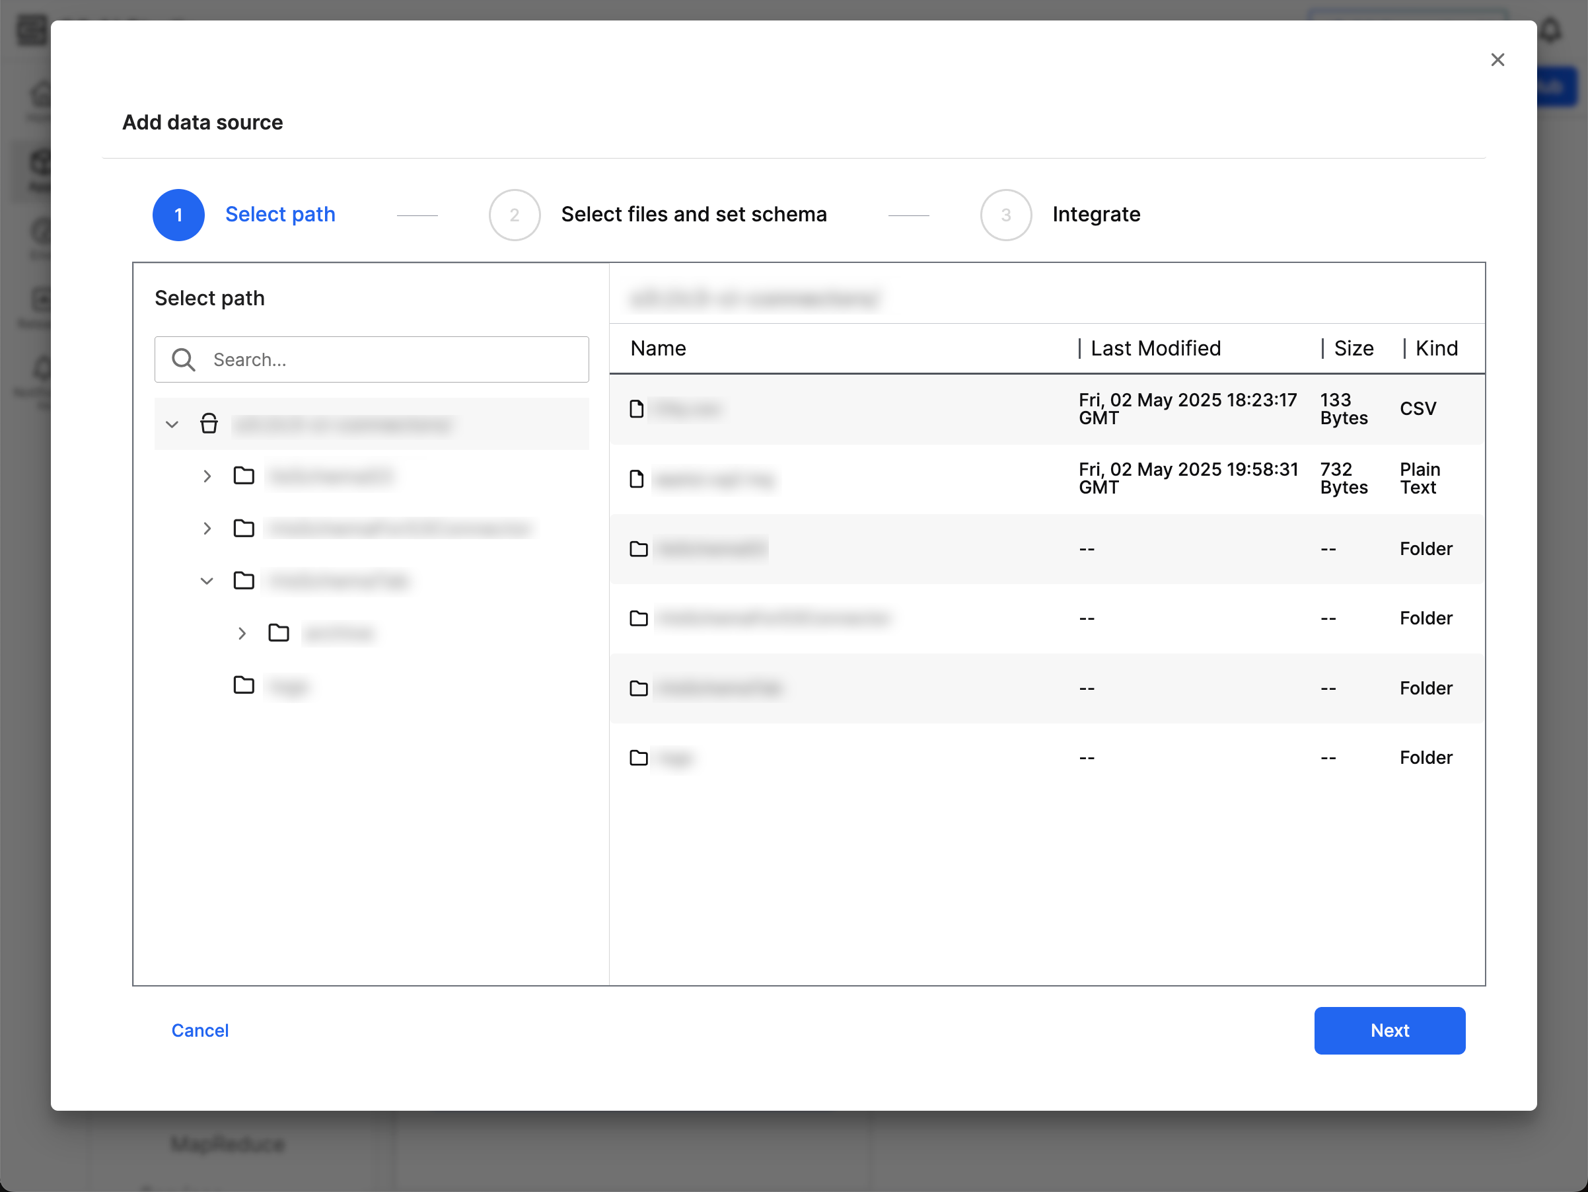Click the Cancel link
The width and height of the screenshot is (1588, 1192).
(x=199, y=1030)
